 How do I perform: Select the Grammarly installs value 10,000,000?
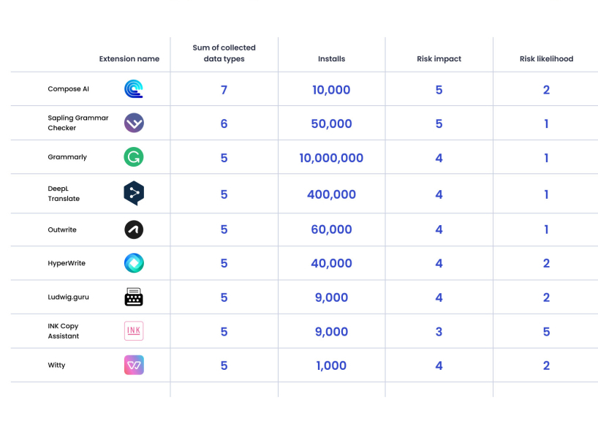[x=331, y=158]
